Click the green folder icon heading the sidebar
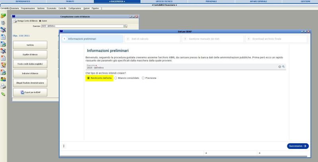318x162 pixels. coord(3,16)
